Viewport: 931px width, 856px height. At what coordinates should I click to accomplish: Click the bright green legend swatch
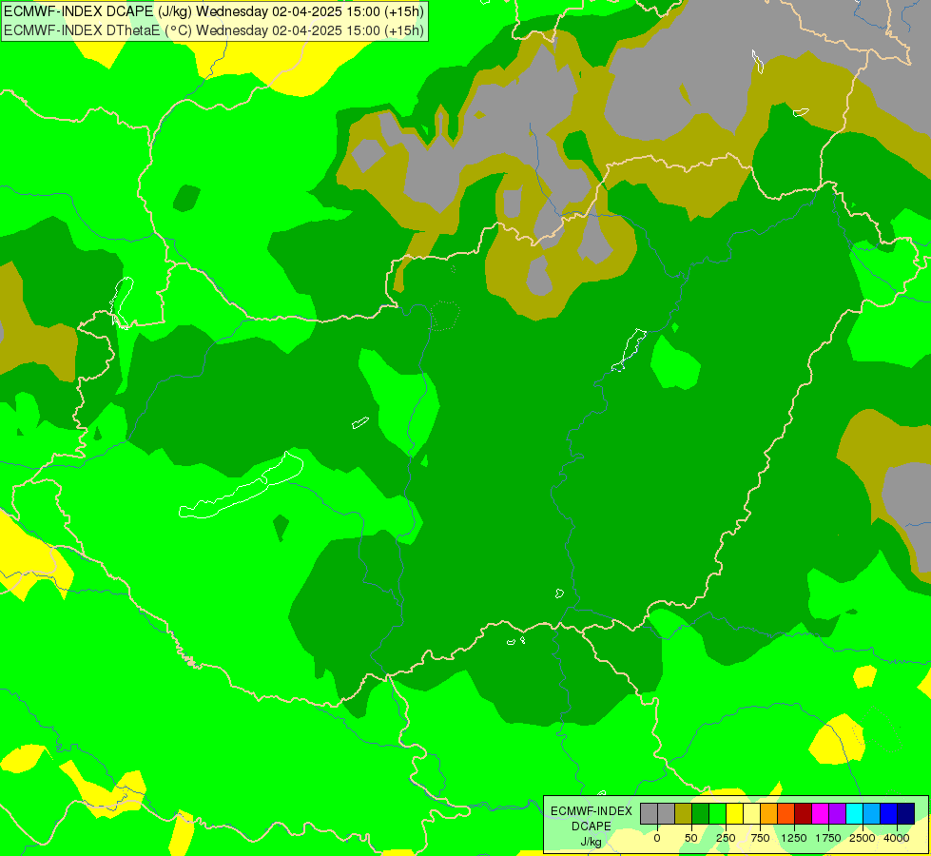[718, 813]
